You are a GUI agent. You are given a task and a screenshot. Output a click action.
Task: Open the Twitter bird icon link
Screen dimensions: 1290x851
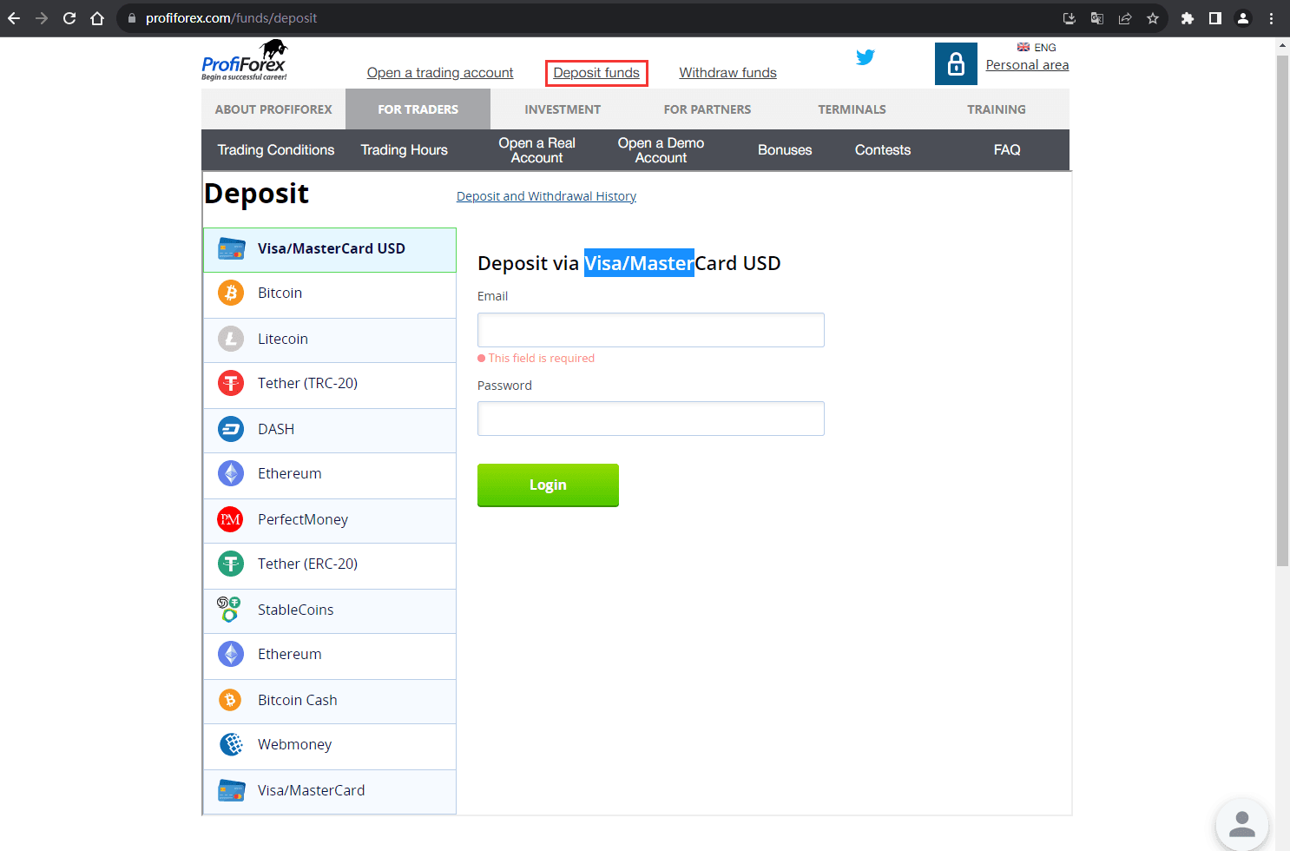coord(865,57)
